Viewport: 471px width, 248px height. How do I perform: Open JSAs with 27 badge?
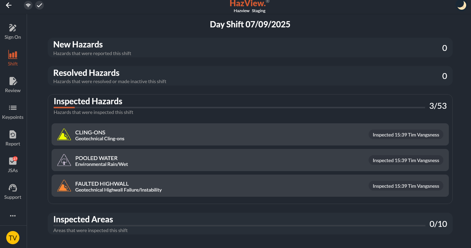[x=13, y=165]
